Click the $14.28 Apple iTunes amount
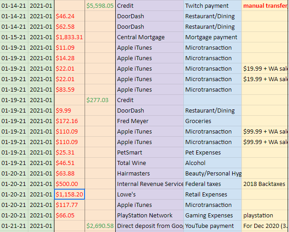 pos(70,58)
